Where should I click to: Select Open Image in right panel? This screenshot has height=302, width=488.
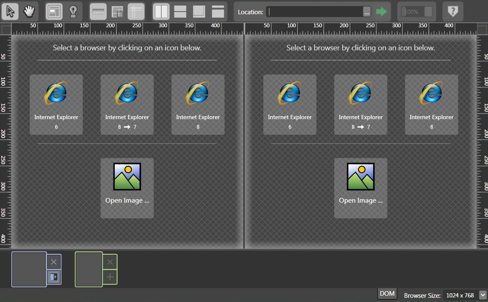click(361, 188)
